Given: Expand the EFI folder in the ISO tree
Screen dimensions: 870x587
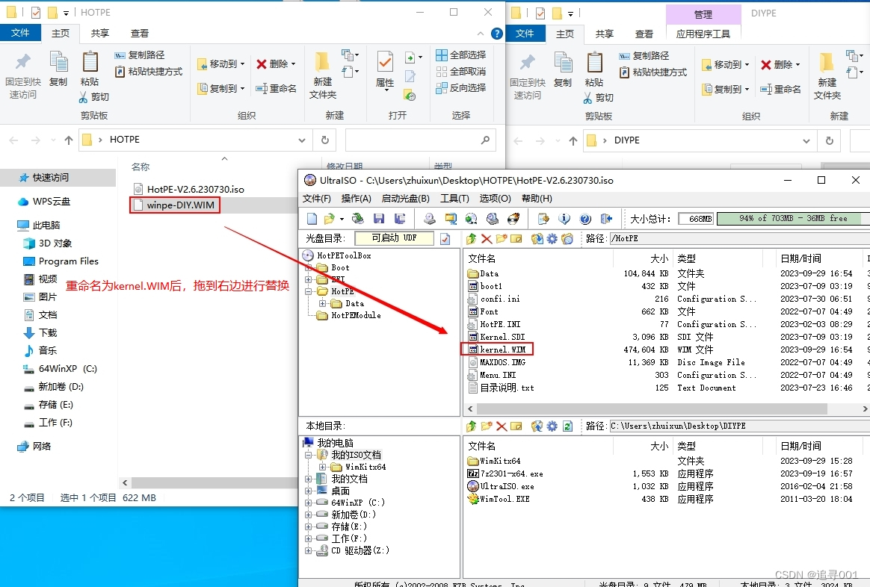Looking at the screenshot, I should click(x=309, y=279).
